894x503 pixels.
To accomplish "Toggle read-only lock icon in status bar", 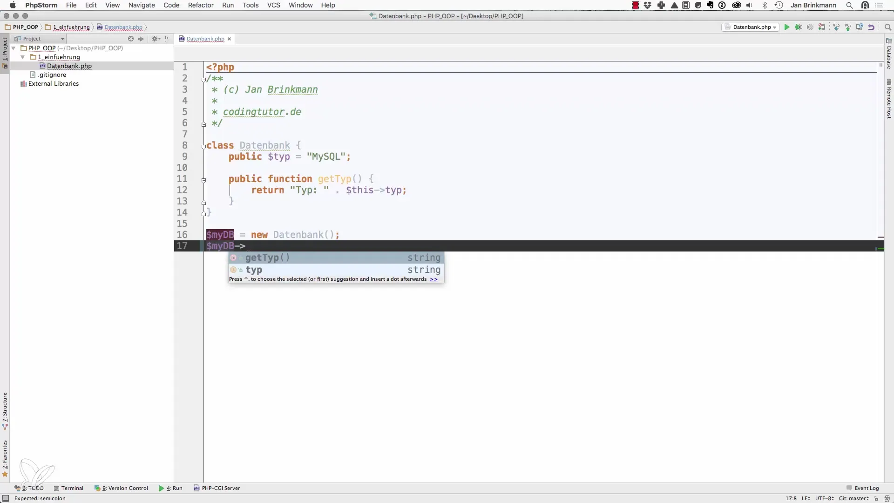I will point(876,498).
